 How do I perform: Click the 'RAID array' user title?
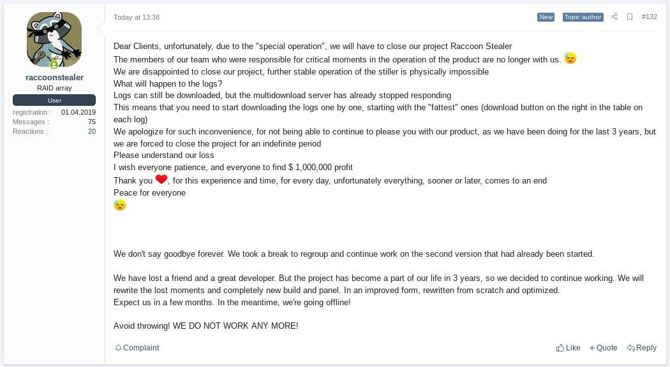pos(54,88)
